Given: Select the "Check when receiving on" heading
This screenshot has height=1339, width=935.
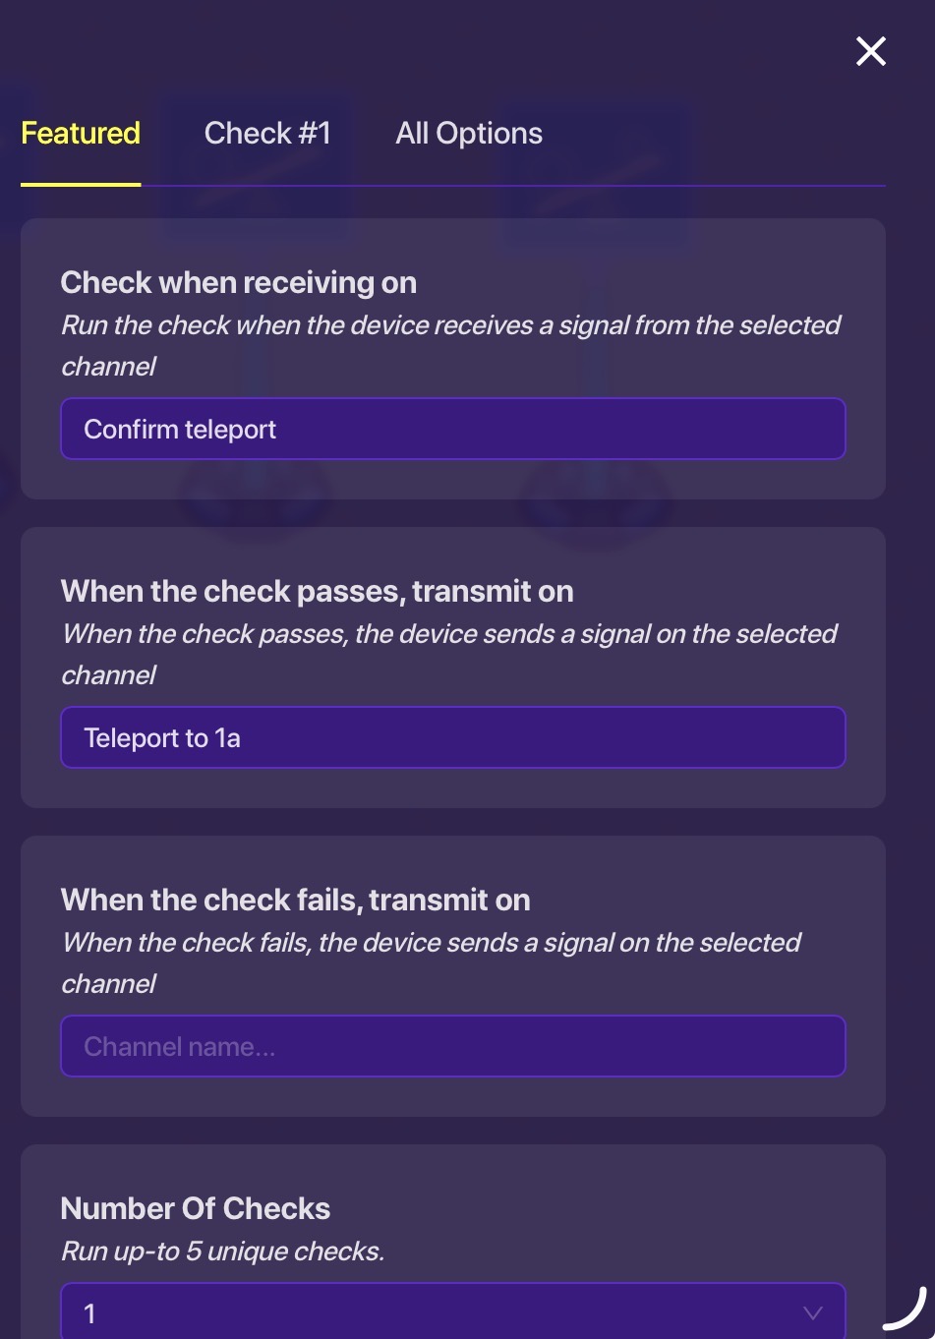Looking at the screenshot, I should tap(239, 283).
